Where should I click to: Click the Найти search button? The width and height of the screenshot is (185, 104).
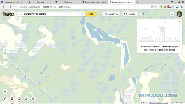click(x=91, y=14)
